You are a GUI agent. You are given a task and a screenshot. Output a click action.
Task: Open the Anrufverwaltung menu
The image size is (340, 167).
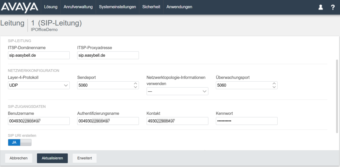(x=78, y=7)
